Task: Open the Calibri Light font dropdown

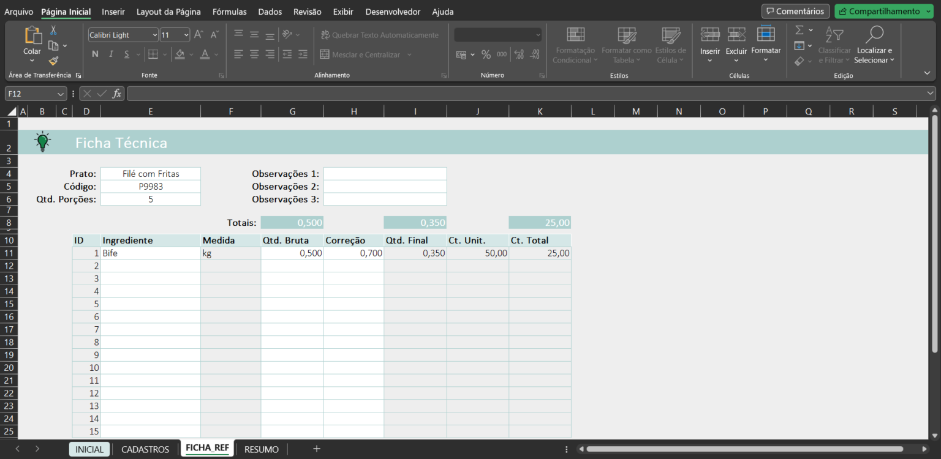Action: click(154, 35)
